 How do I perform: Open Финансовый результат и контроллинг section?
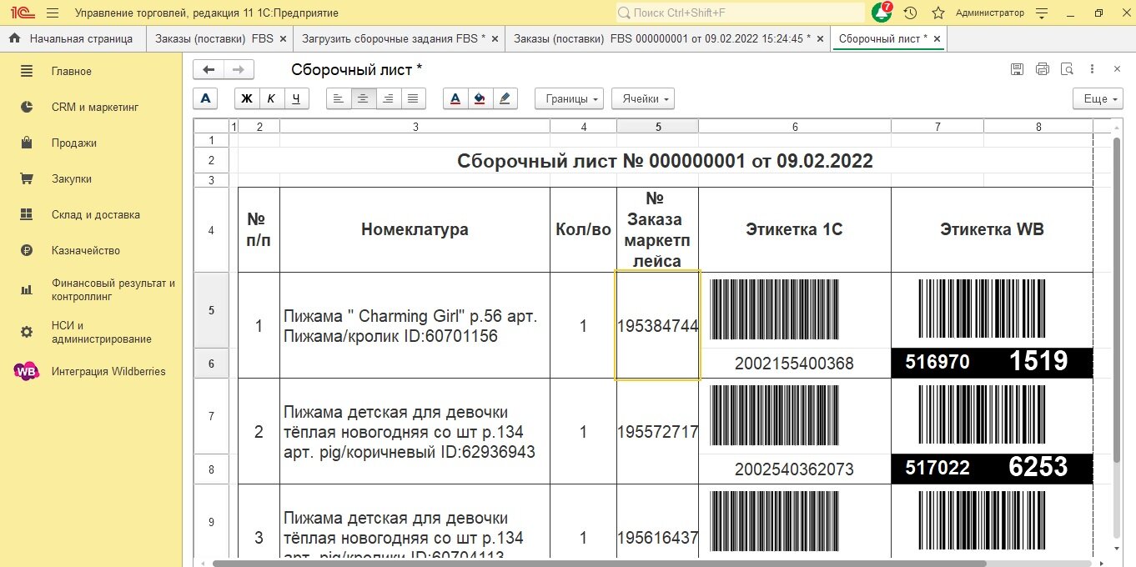[91, 289]
